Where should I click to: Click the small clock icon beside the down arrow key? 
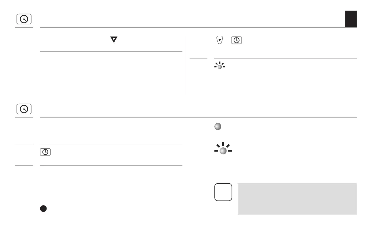pyautogui.click(x=237, y=41)
